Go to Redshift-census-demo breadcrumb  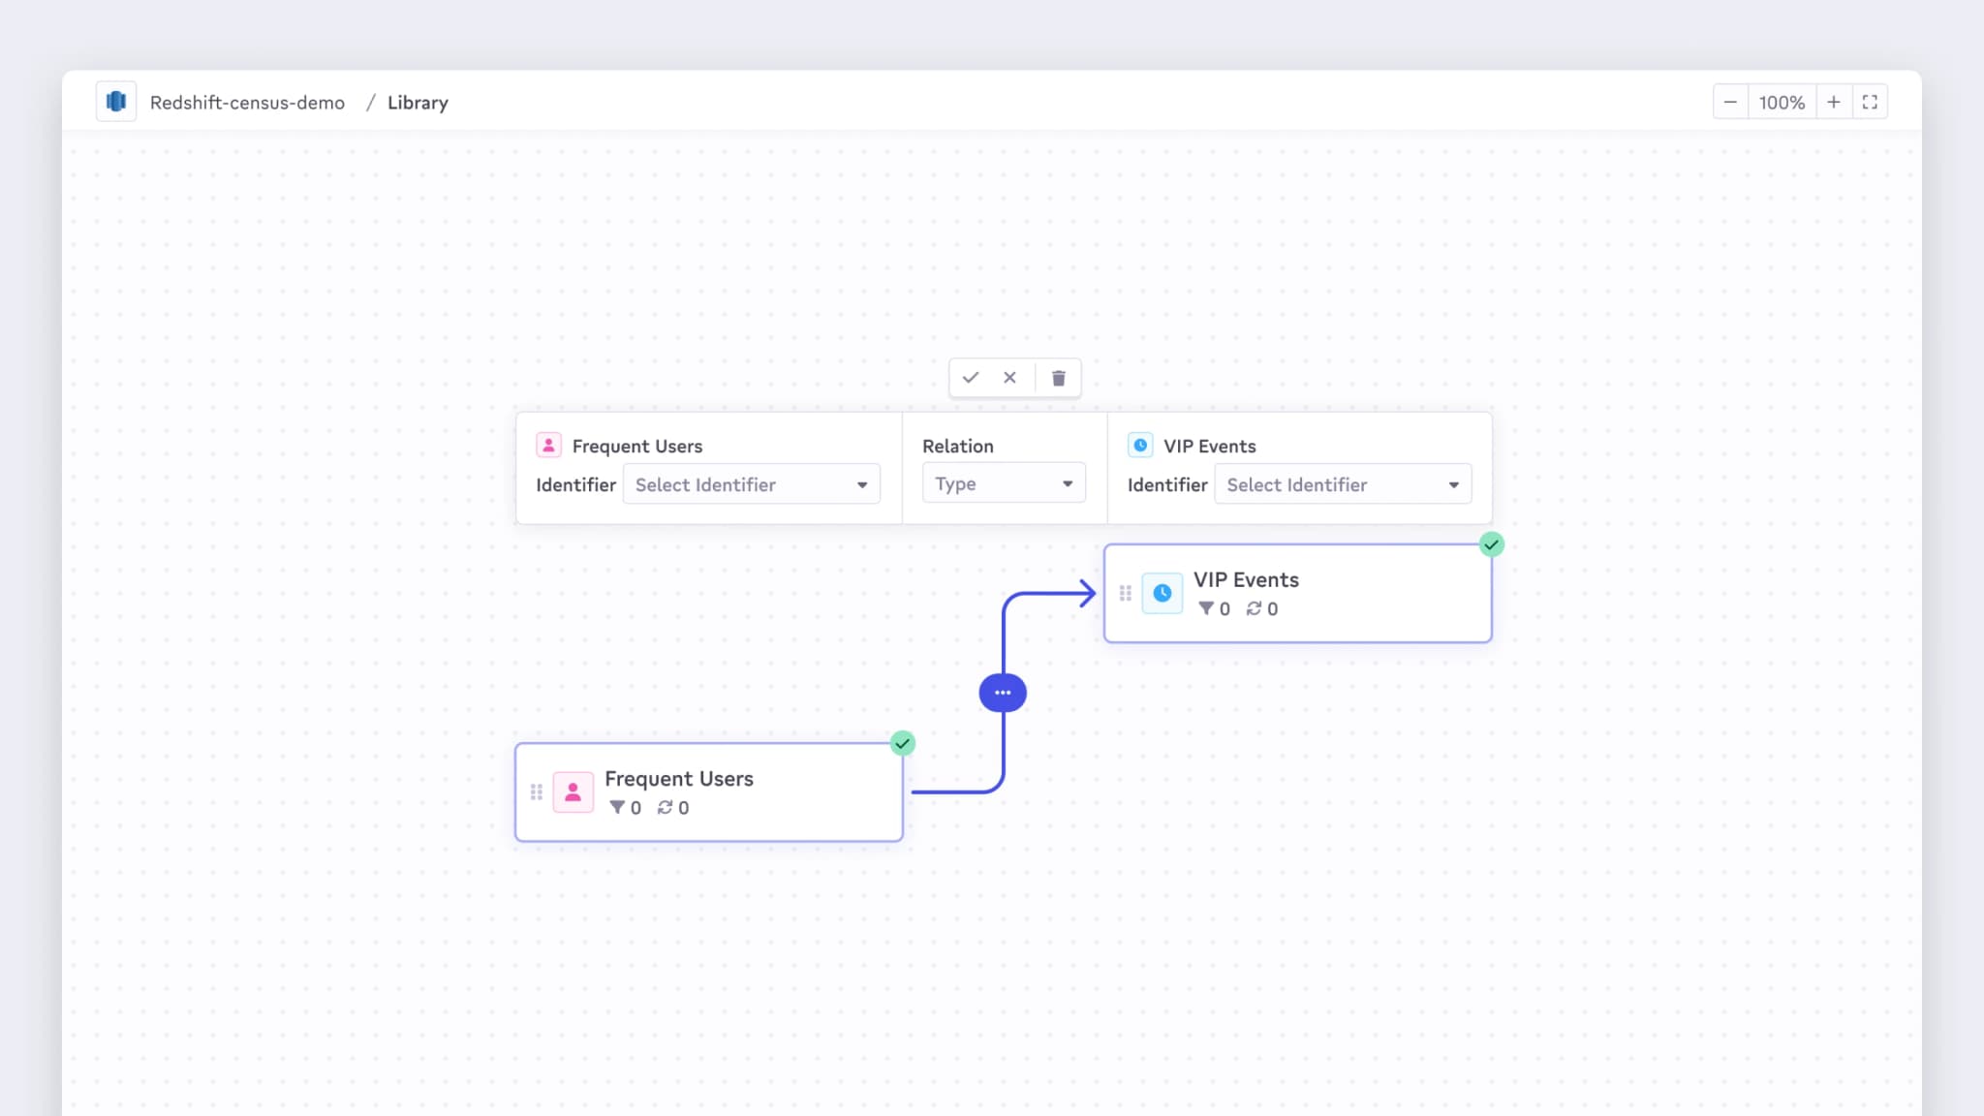tap(247, 103)
